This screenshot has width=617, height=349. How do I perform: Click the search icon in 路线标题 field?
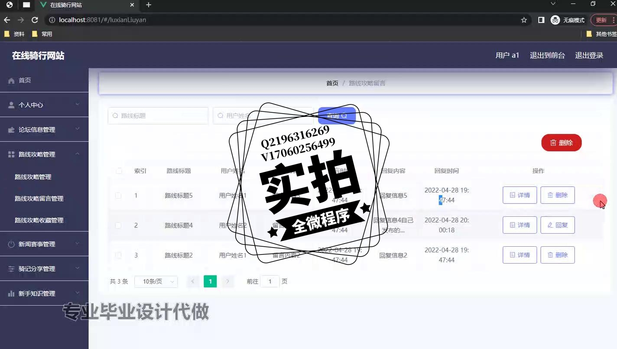click(115, 116)
